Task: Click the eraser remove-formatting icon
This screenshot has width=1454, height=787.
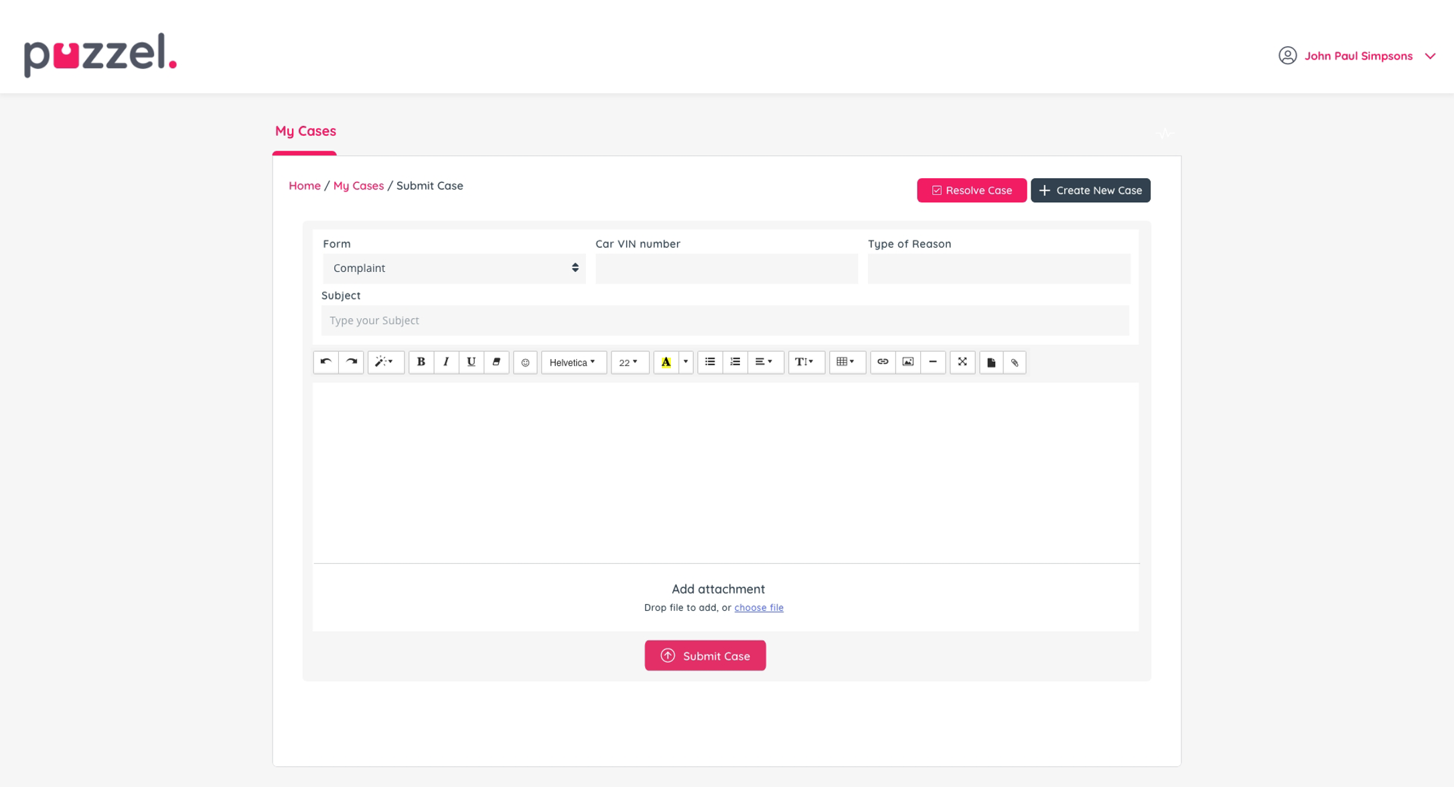Action: (x=496, y=362)
